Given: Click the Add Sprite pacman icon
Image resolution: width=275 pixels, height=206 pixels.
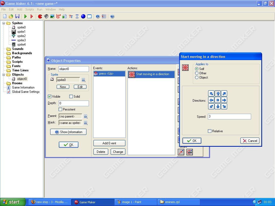Looking at the screenshot, I should [40, 16].
